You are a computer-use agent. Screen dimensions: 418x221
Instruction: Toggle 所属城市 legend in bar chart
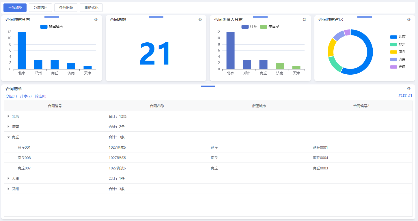coord(51,27)
